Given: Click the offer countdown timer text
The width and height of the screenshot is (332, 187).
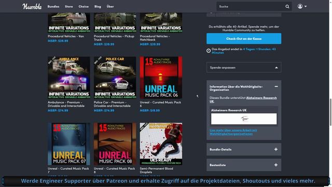Looking at the screenshot, I should click(x=244, y=51).
